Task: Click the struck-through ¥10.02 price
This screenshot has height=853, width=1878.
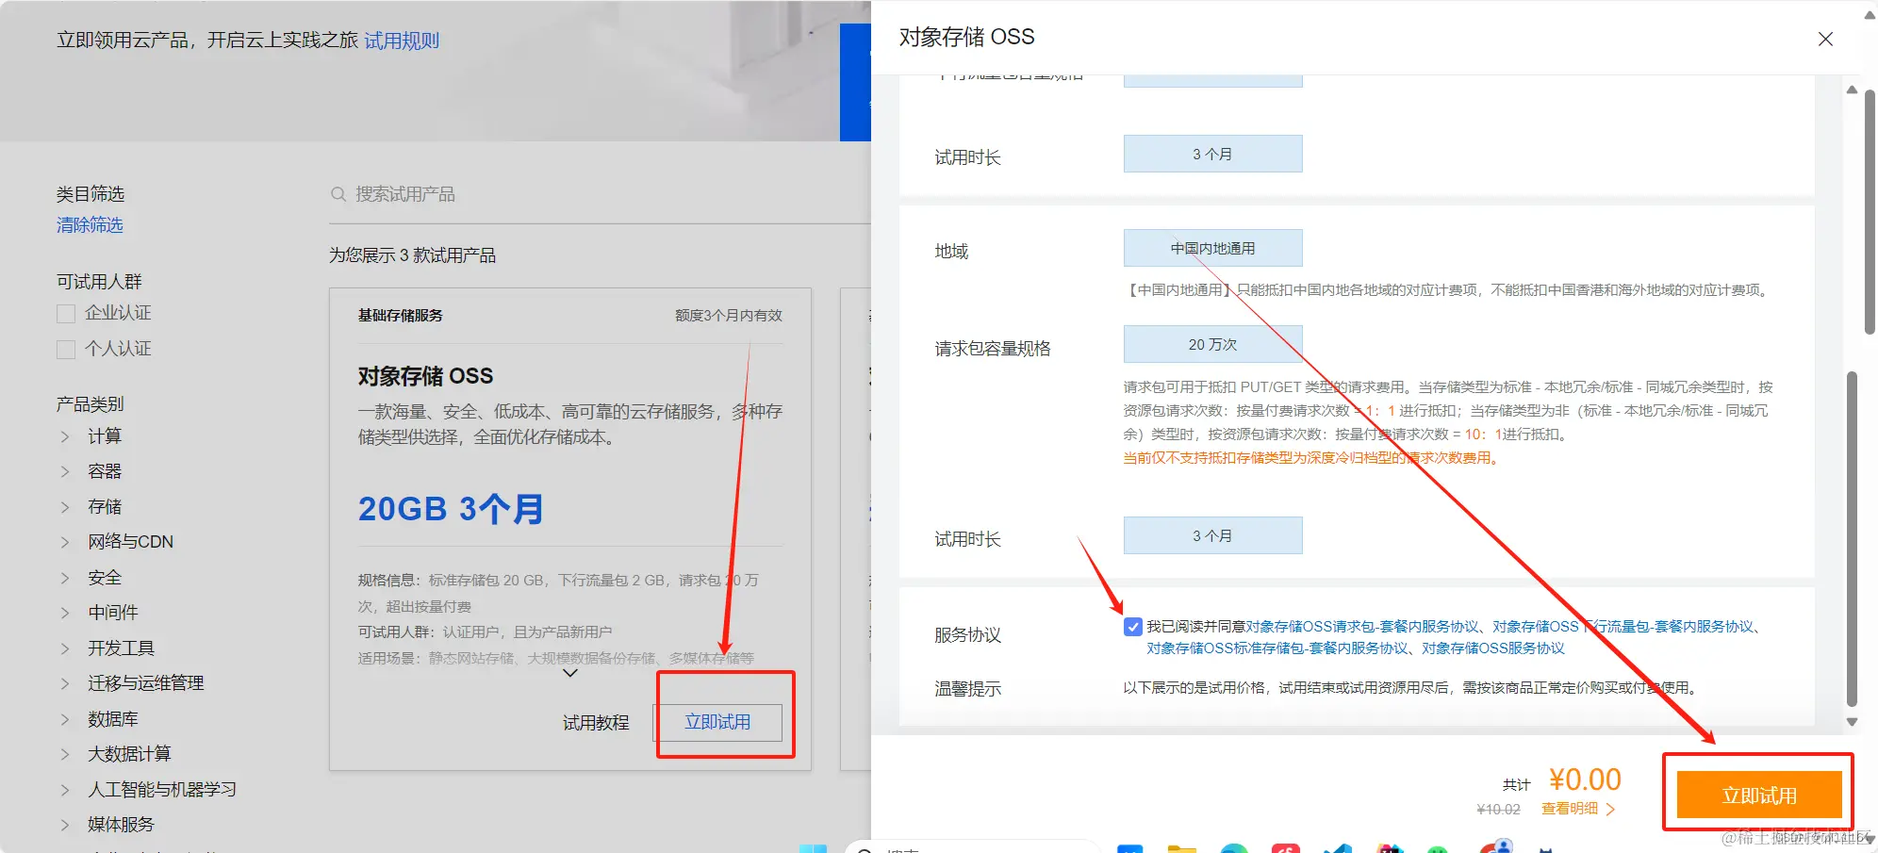Action: (1498, 810)
